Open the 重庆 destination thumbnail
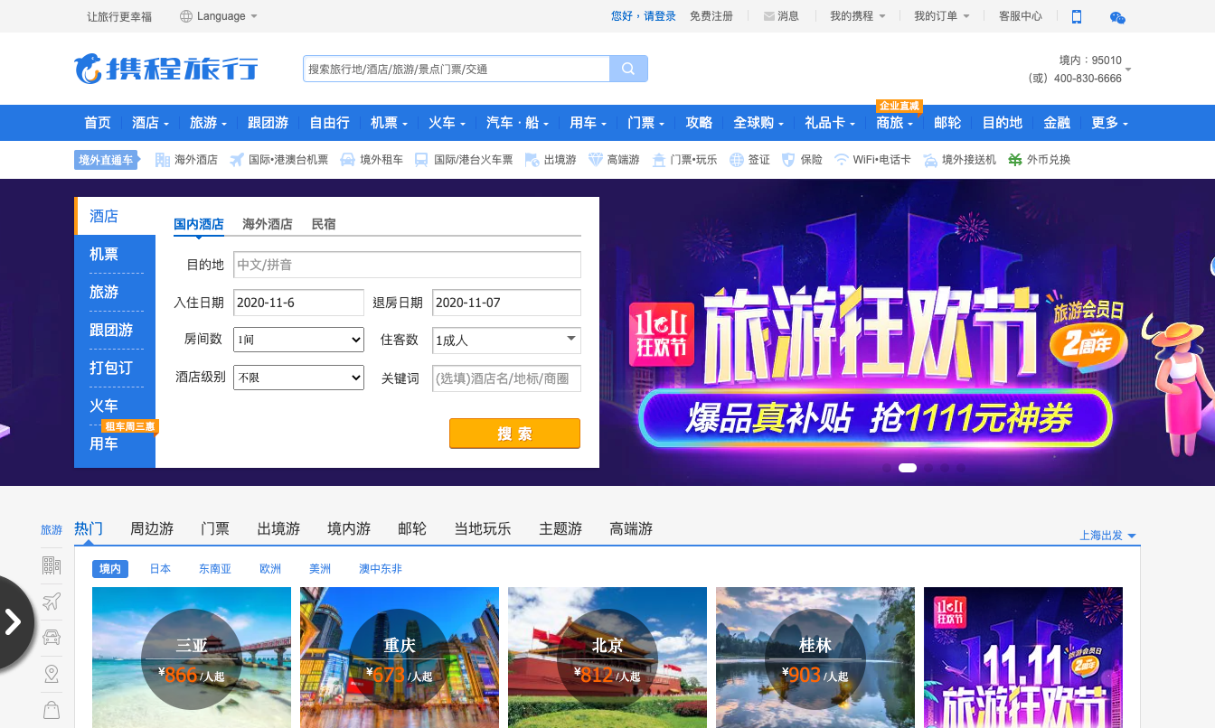 [400, 658]
